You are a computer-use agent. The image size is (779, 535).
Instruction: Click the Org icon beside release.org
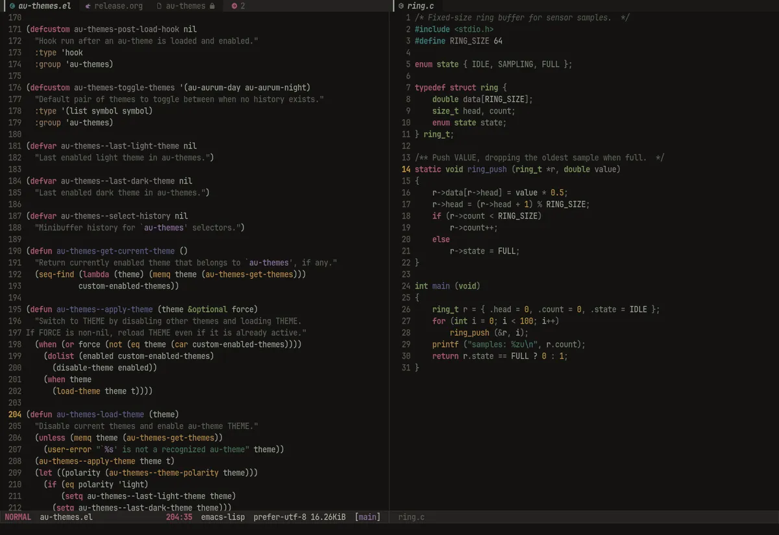(x=88, y=6)
